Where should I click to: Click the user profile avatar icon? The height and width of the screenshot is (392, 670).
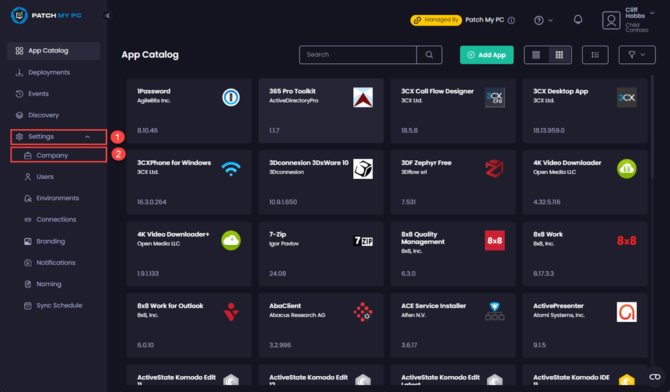coord(611,21)
